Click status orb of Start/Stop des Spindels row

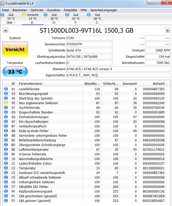click(x=6, y=98)
